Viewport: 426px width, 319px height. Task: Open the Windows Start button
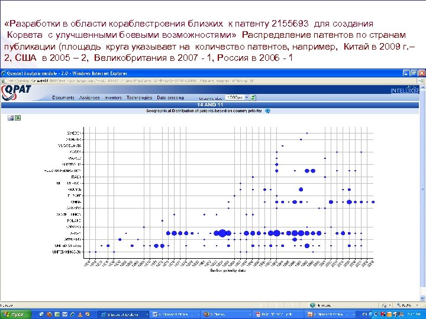[15, 314]
